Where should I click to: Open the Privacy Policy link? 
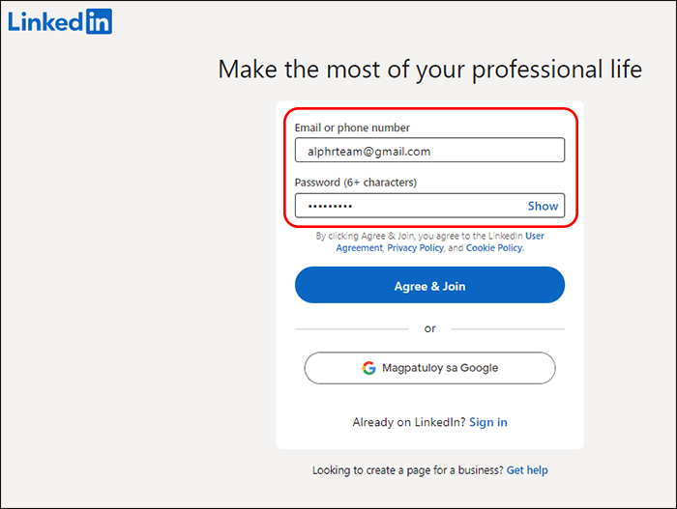tap(415, 248)
